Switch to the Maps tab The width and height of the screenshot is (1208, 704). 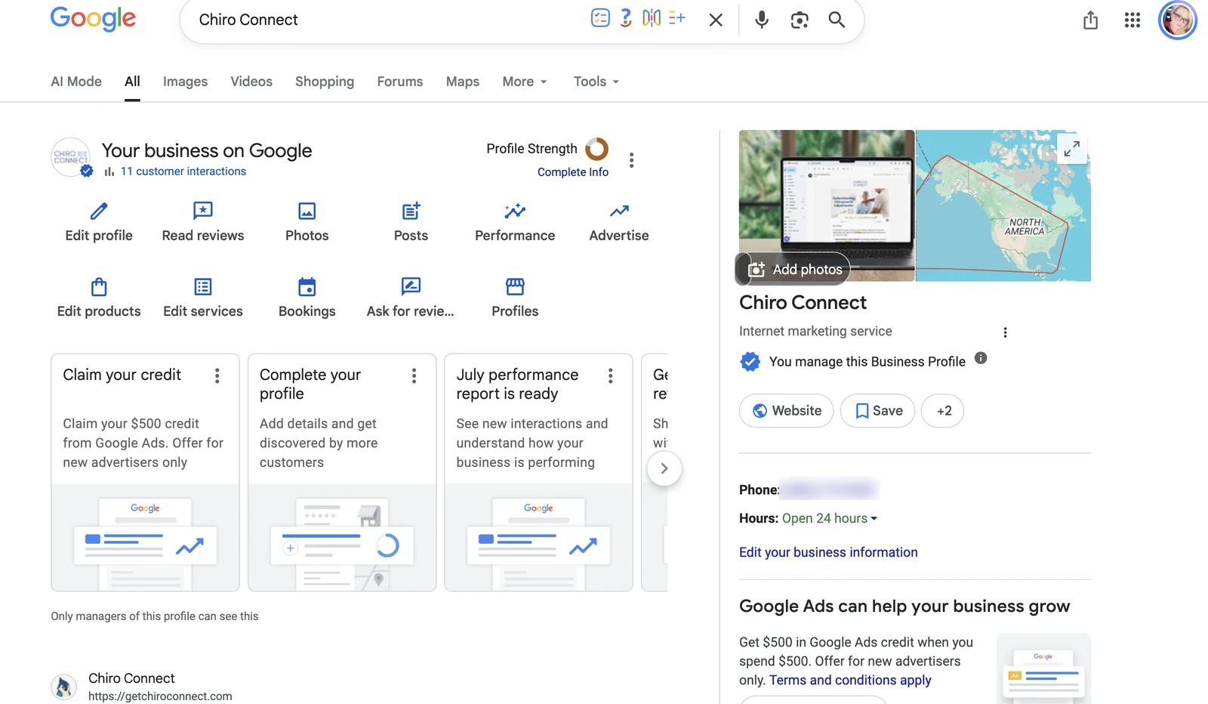pyautogui.click(x=463, y=82)
